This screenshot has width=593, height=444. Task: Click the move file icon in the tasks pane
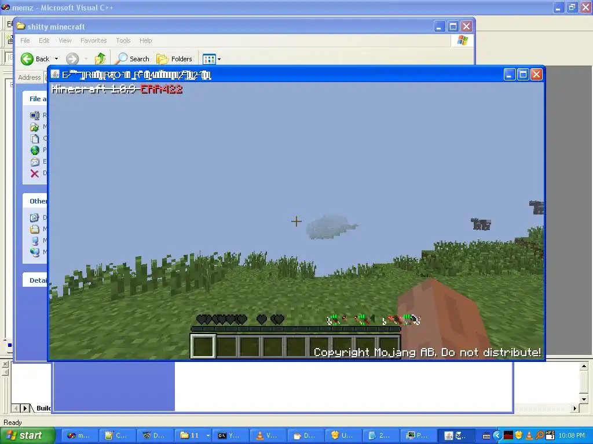(35, 127)
